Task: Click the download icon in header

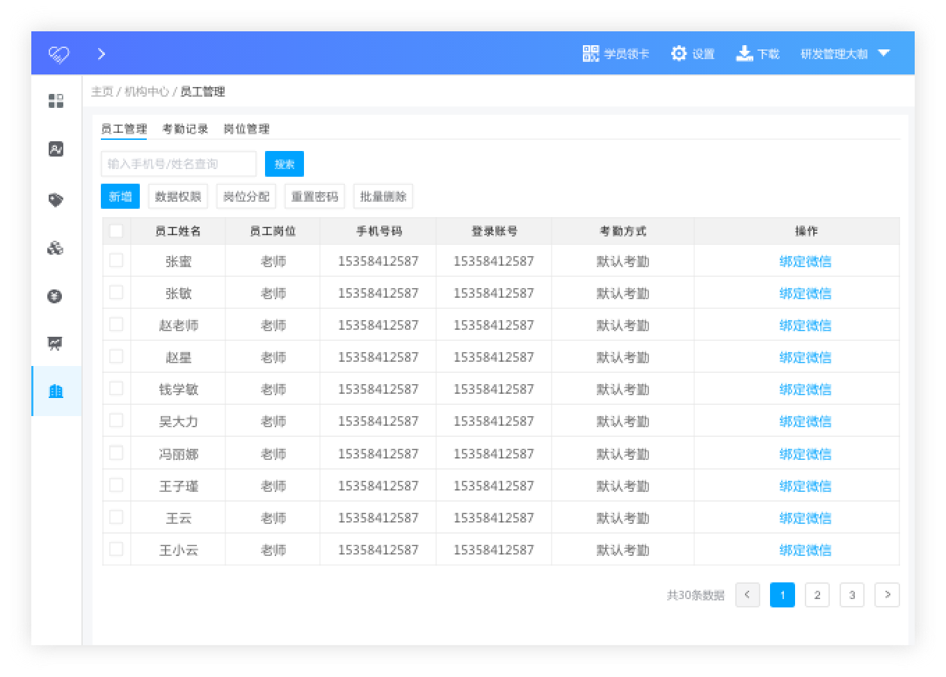Action: (745, 54)
